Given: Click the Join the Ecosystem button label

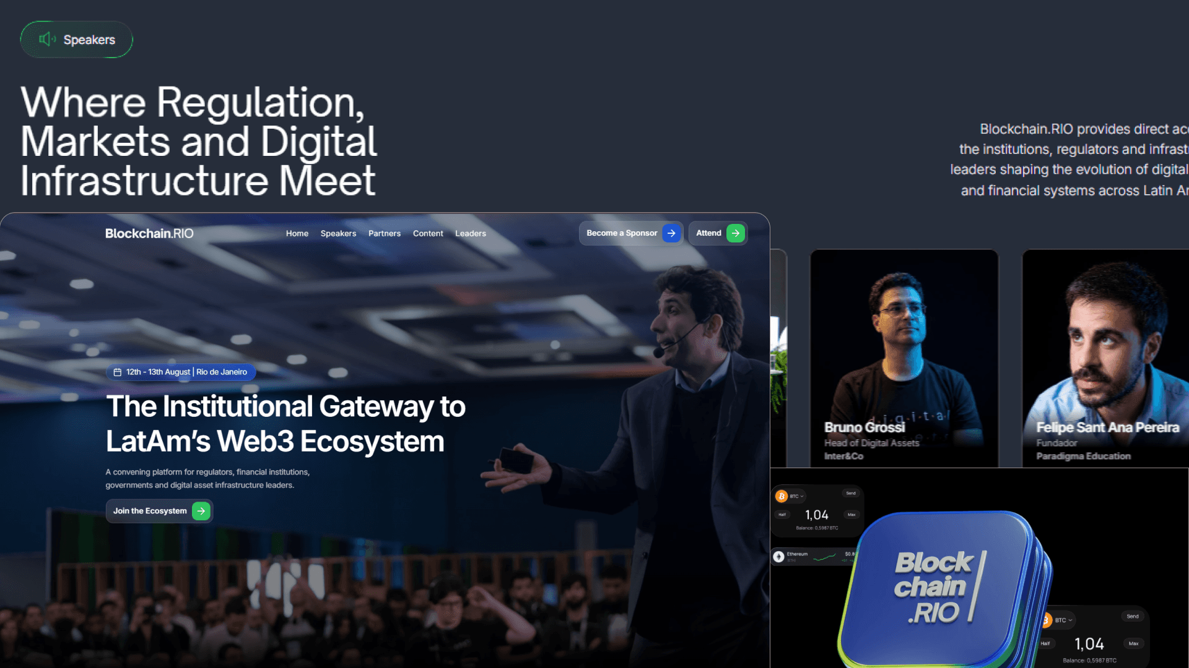Looking at the screenshot, I should pos(150,511).
